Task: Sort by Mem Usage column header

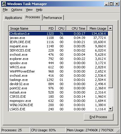Action: point(97,28)
